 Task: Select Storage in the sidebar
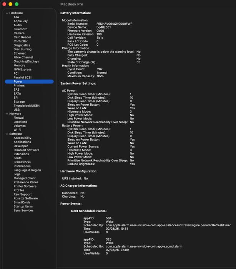[19, 101]
